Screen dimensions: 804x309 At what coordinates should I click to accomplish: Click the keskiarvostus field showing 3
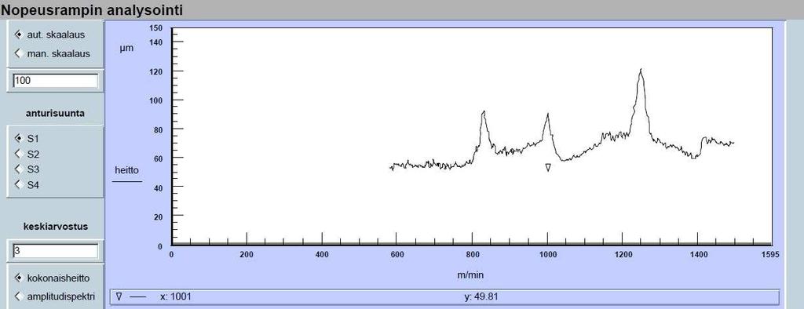point(56,251)
